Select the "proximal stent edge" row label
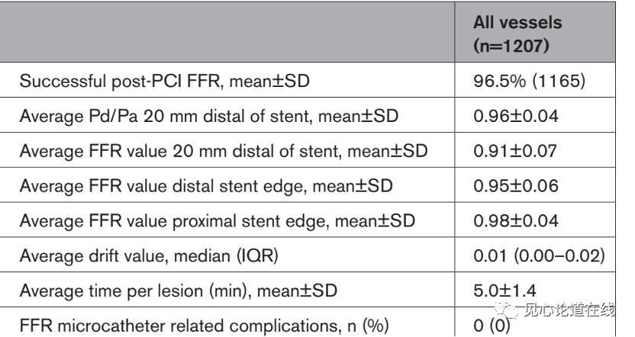Screen dimensions: 635x337 (x=218, y=221)
